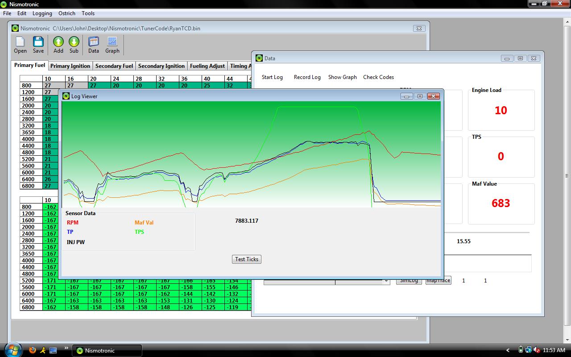Click the 15.55 value in Data window
Viewport: 571px width, 357px height.
point(463,241)
